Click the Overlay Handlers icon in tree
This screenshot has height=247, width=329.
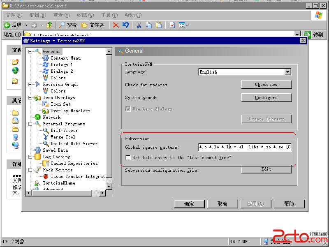pyautogui.click(x=46, y=111)
